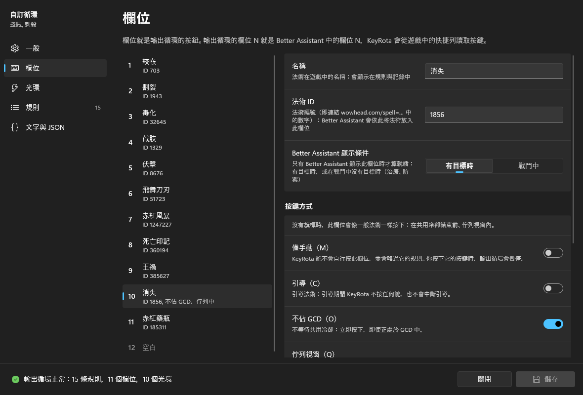Select slot 6 飛舞刀刃

(x=197, y=194)
